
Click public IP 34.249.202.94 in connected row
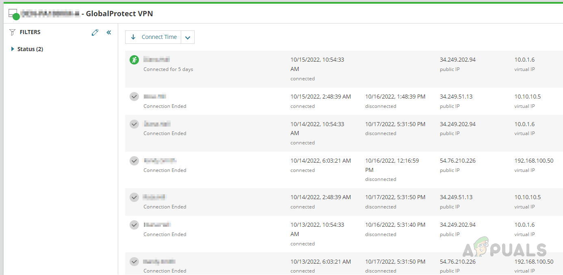pyautogui.click(x=457, y=60)
